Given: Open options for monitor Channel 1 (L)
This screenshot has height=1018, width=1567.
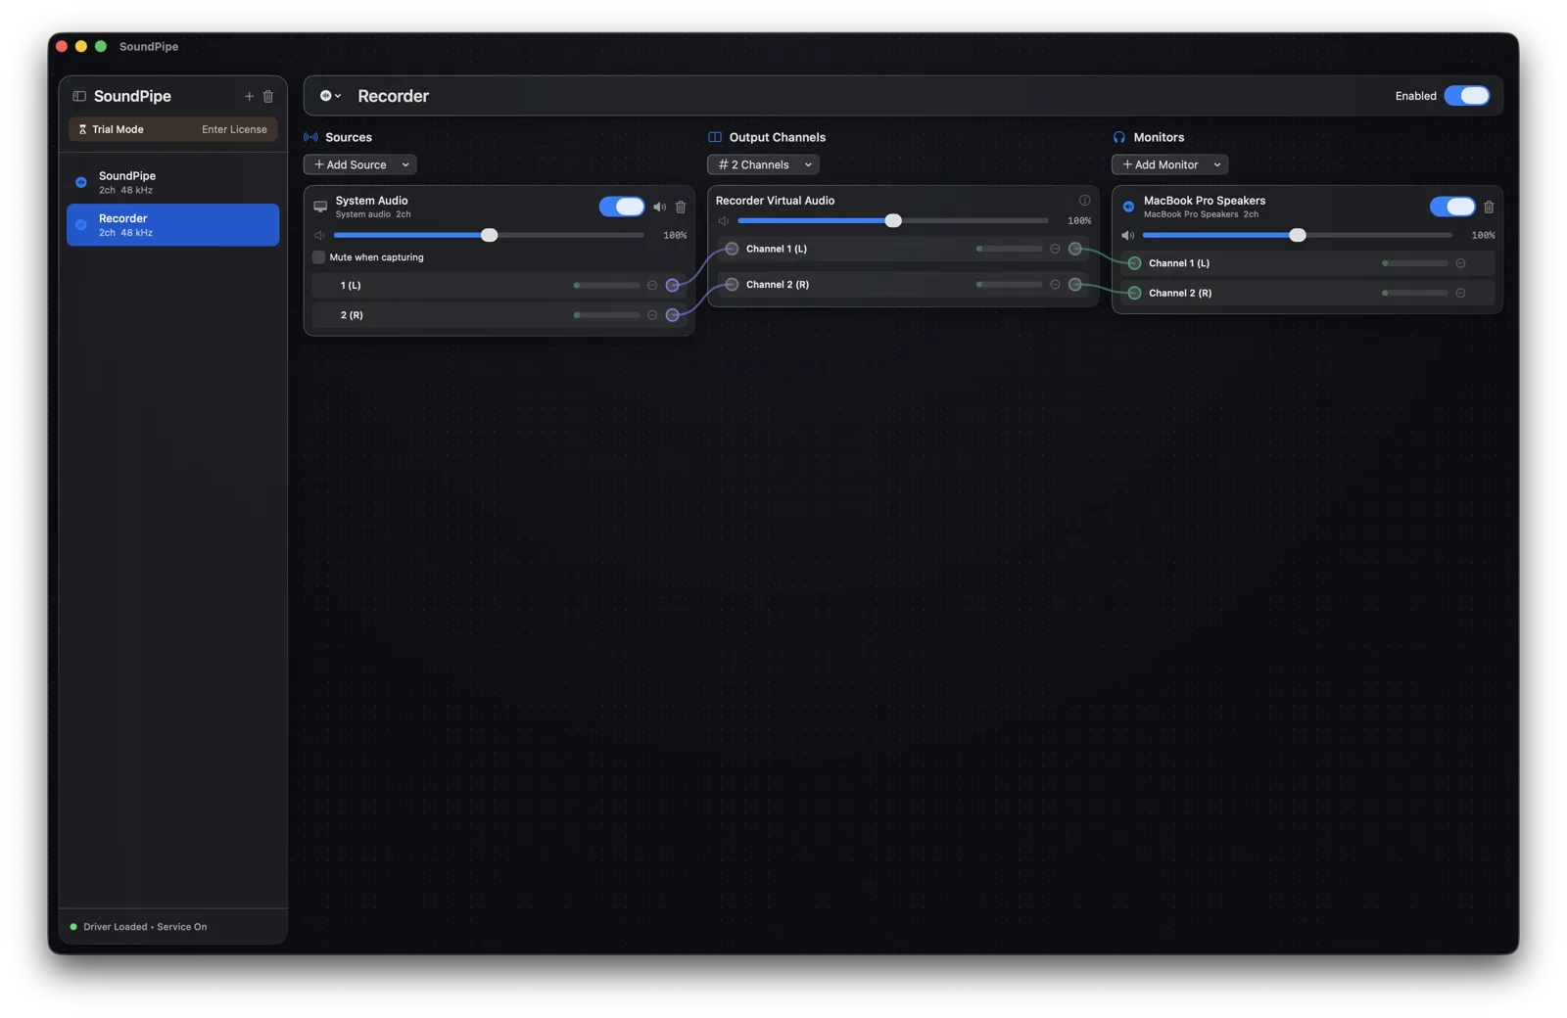Looking at the screenshot, I should (1460, 263).
